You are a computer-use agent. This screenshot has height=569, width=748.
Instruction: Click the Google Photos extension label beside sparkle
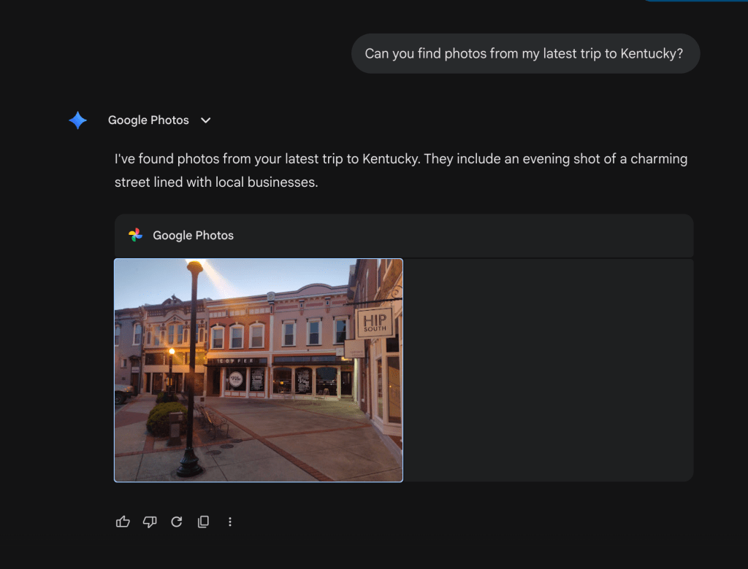pyautogui.click(x=148, y=120)
